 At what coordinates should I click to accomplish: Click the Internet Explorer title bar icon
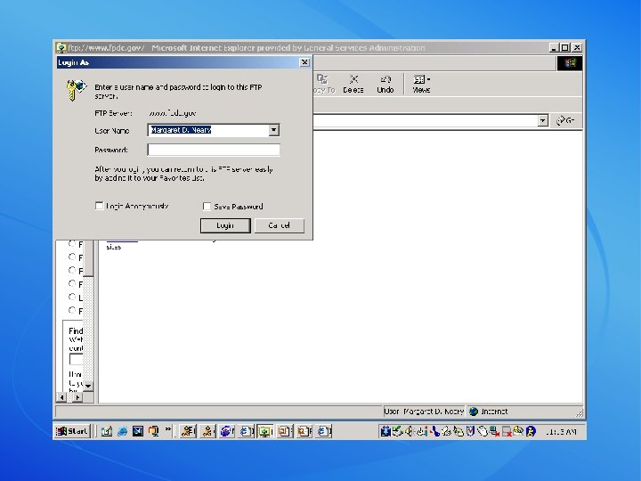pos(61,48)
